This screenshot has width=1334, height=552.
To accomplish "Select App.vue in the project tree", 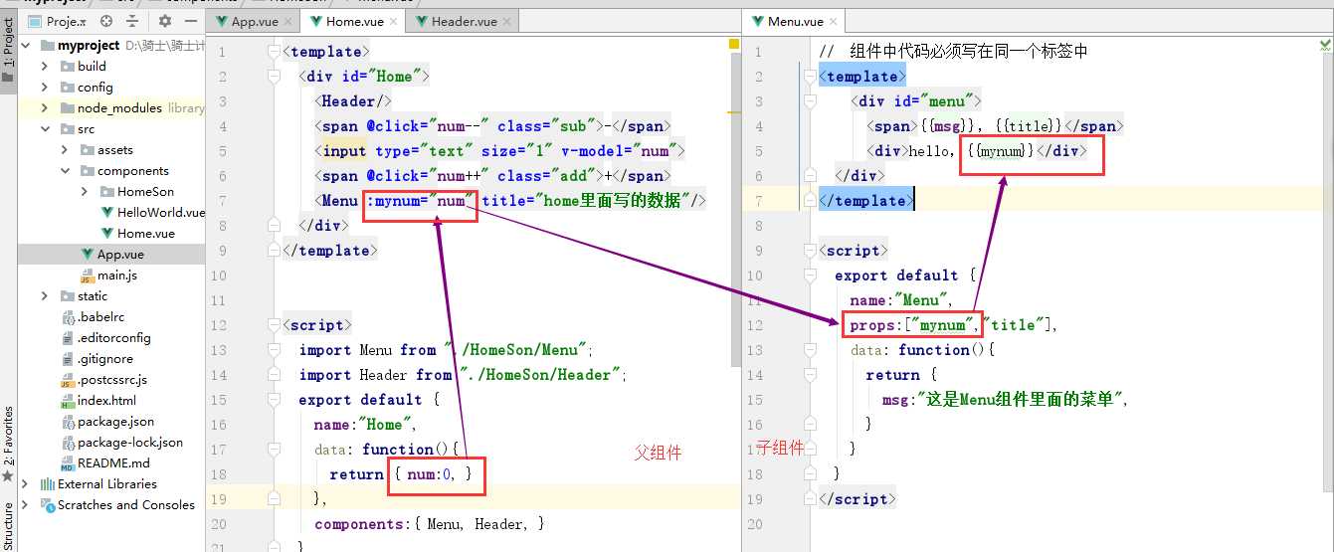I will click(120, 255).
